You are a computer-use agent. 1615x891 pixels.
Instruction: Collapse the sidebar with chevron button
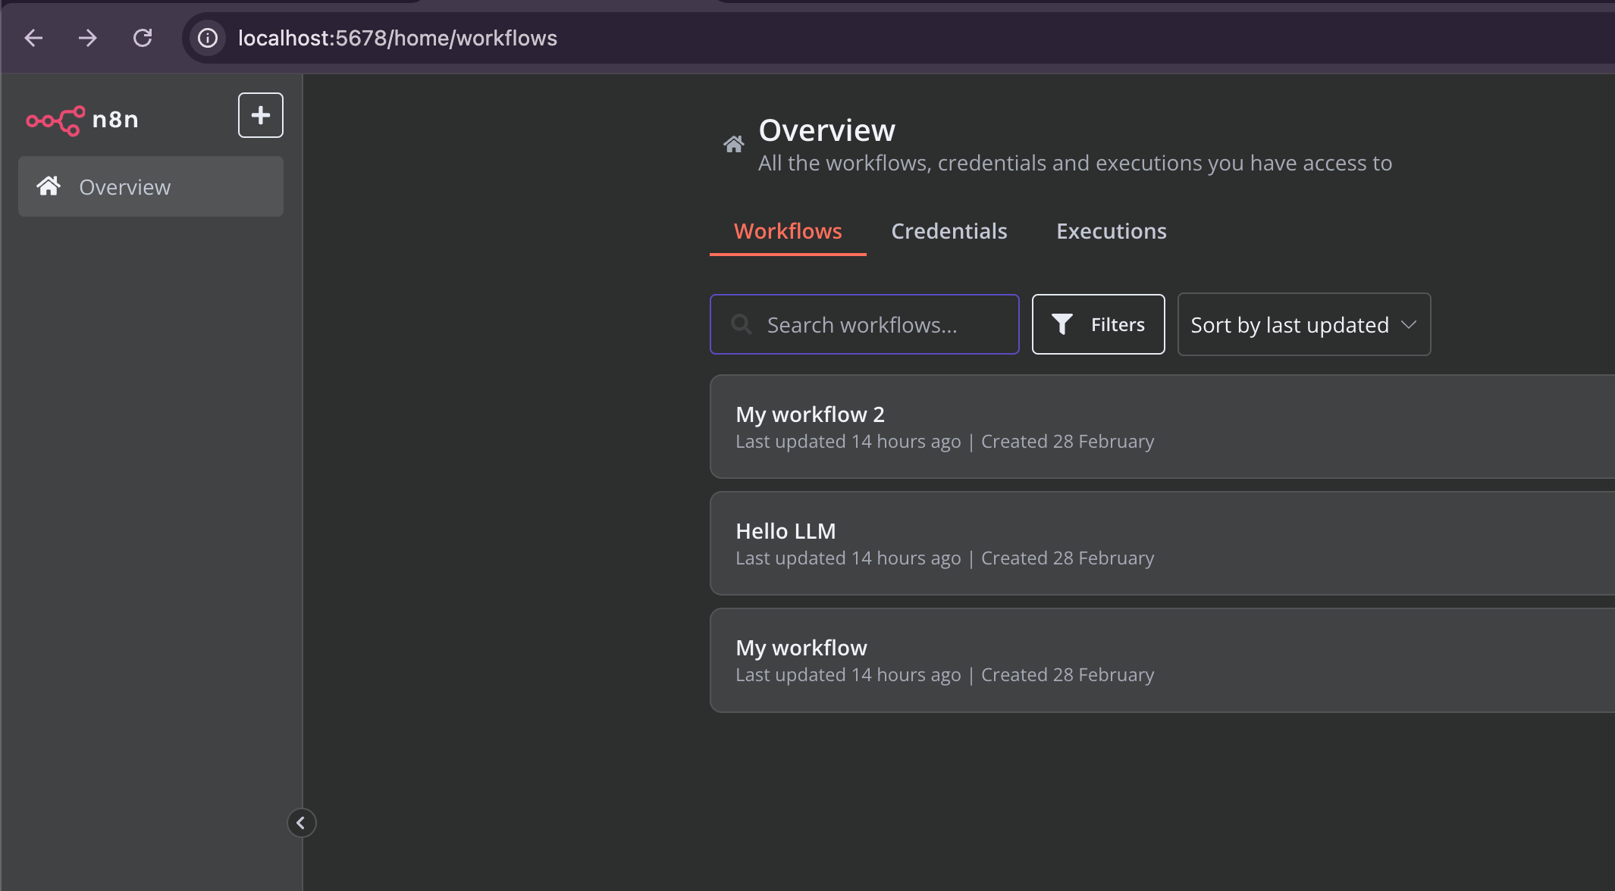coord(301,823)
